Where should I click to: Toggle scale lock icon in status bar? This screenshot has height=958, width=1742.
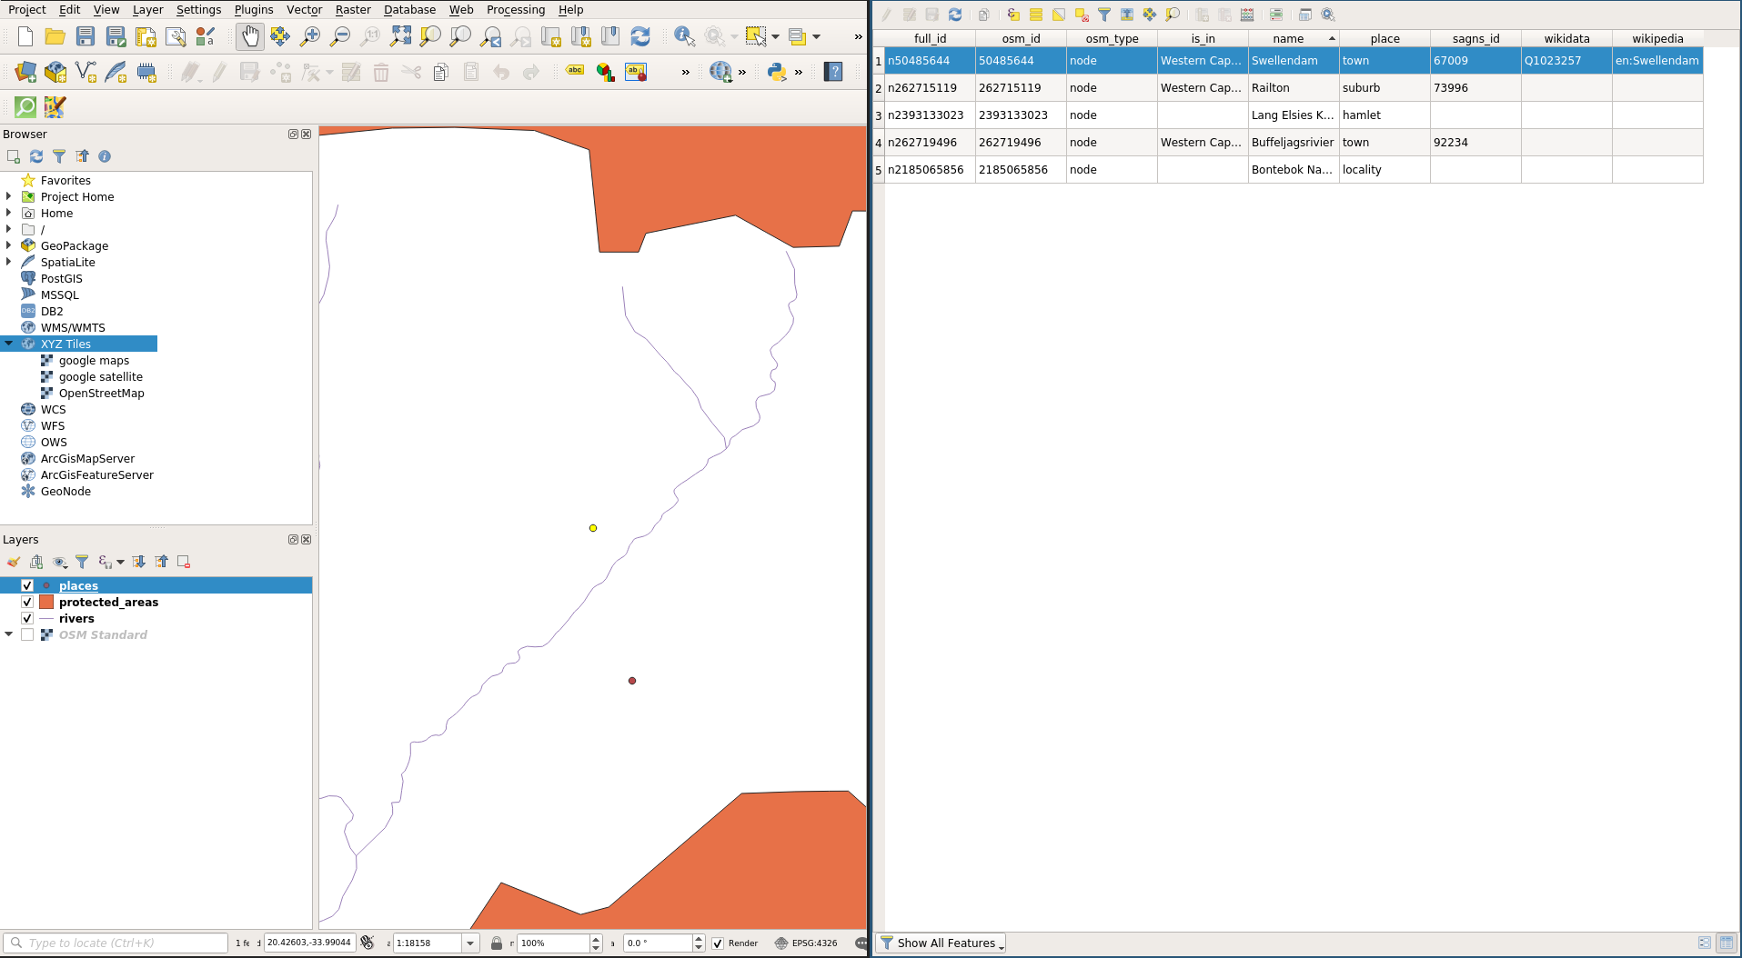tap(497, 943)
